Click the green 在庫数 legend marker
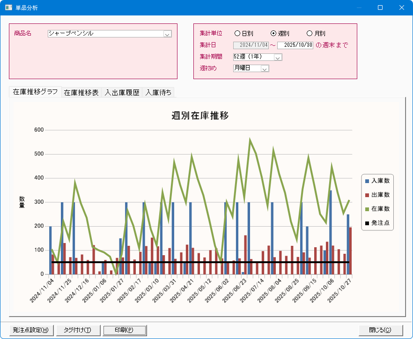The image size is (413, 339). point(367,209)
